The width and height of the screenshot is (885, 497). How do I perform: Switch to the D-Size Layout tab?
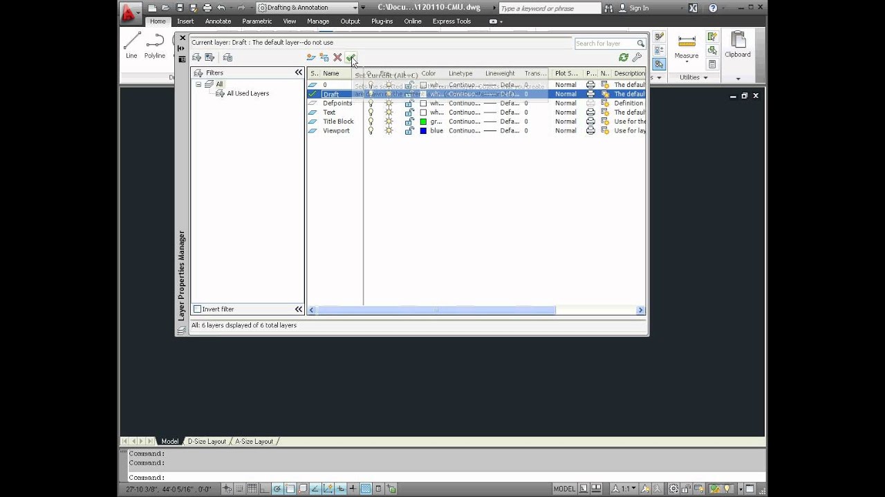pos(207,441)
